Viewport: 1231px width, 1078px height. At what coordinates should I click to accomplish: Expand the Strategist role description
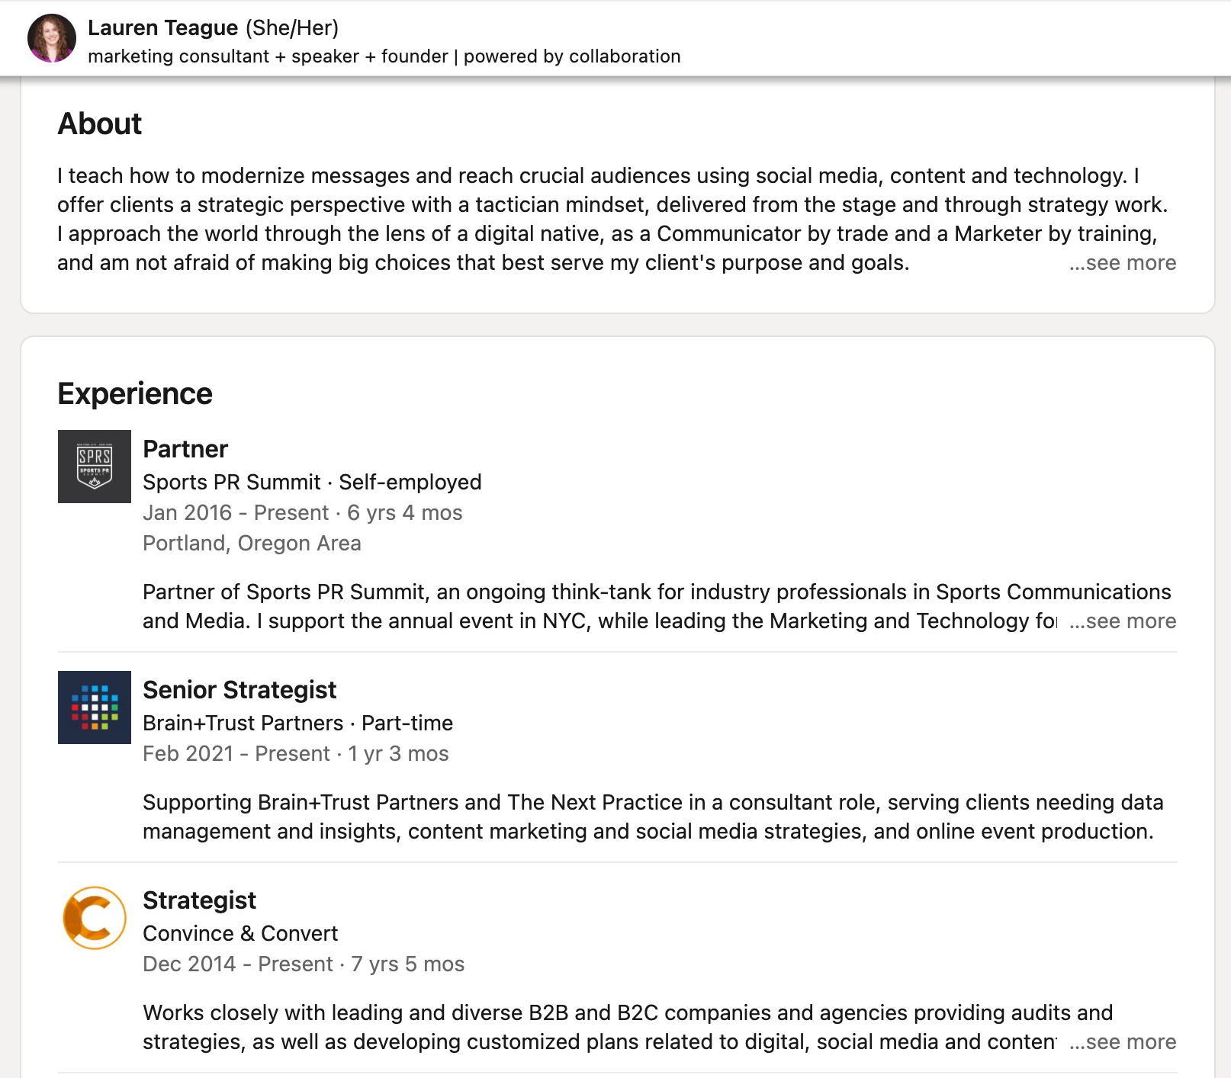1122,1041
